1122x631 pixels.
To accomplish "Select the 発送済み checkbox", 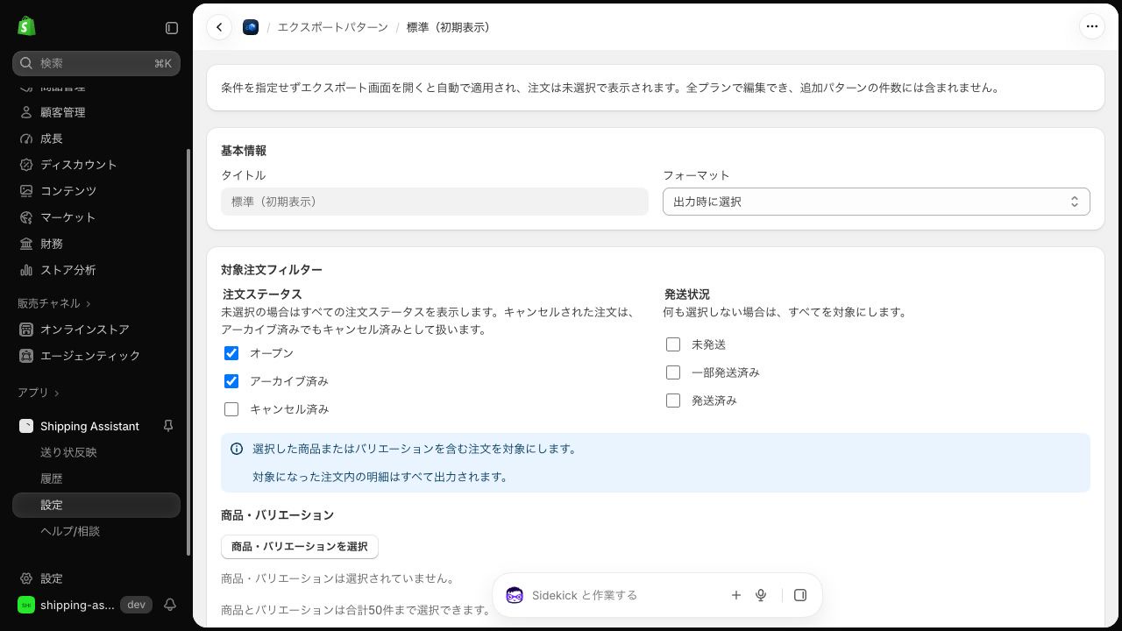I will coord(673,401).
